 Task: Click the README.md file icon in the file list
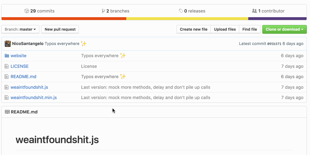click(7, 77)
